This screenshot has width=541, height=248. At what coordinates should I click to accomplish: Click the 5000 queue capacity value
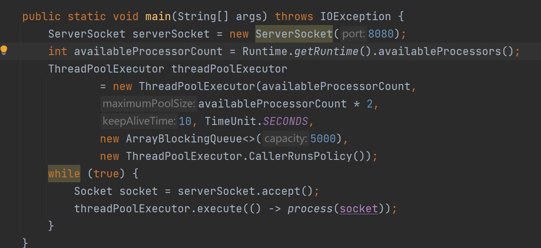(x=323, y=139)
